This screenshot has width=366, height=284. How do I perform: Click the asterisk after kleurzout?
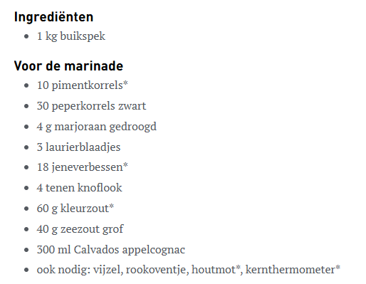pyautogui.click(x=111, y=206)
